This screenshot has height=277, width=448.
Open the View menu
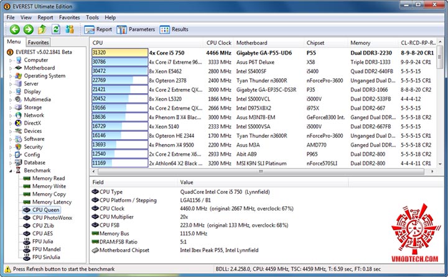[26, 17]
